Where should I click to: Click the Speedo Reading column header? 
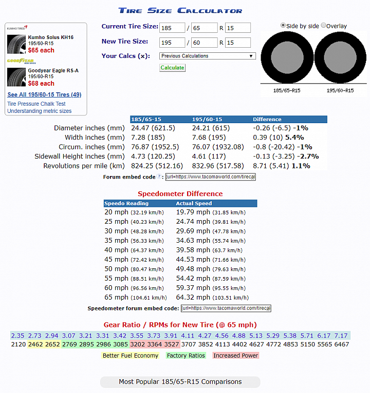[126, 203]
